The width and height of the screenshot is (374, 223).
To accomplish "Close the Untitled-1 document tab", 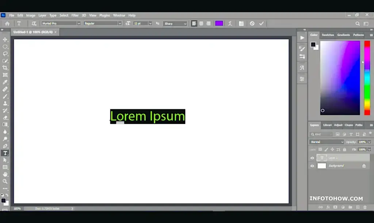I will [56, 32].
